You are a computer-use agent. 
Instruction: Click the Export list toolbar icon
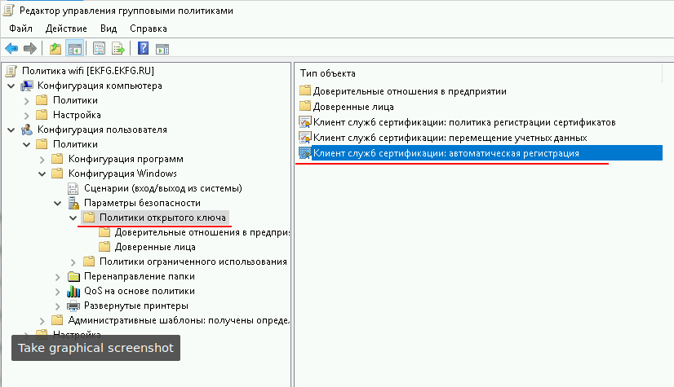pos(118,49)
